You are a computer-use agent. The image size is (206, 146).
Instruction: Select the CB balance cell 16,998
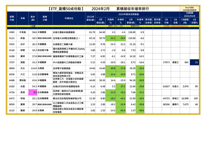pyautogui.click(x=185, y=99)
